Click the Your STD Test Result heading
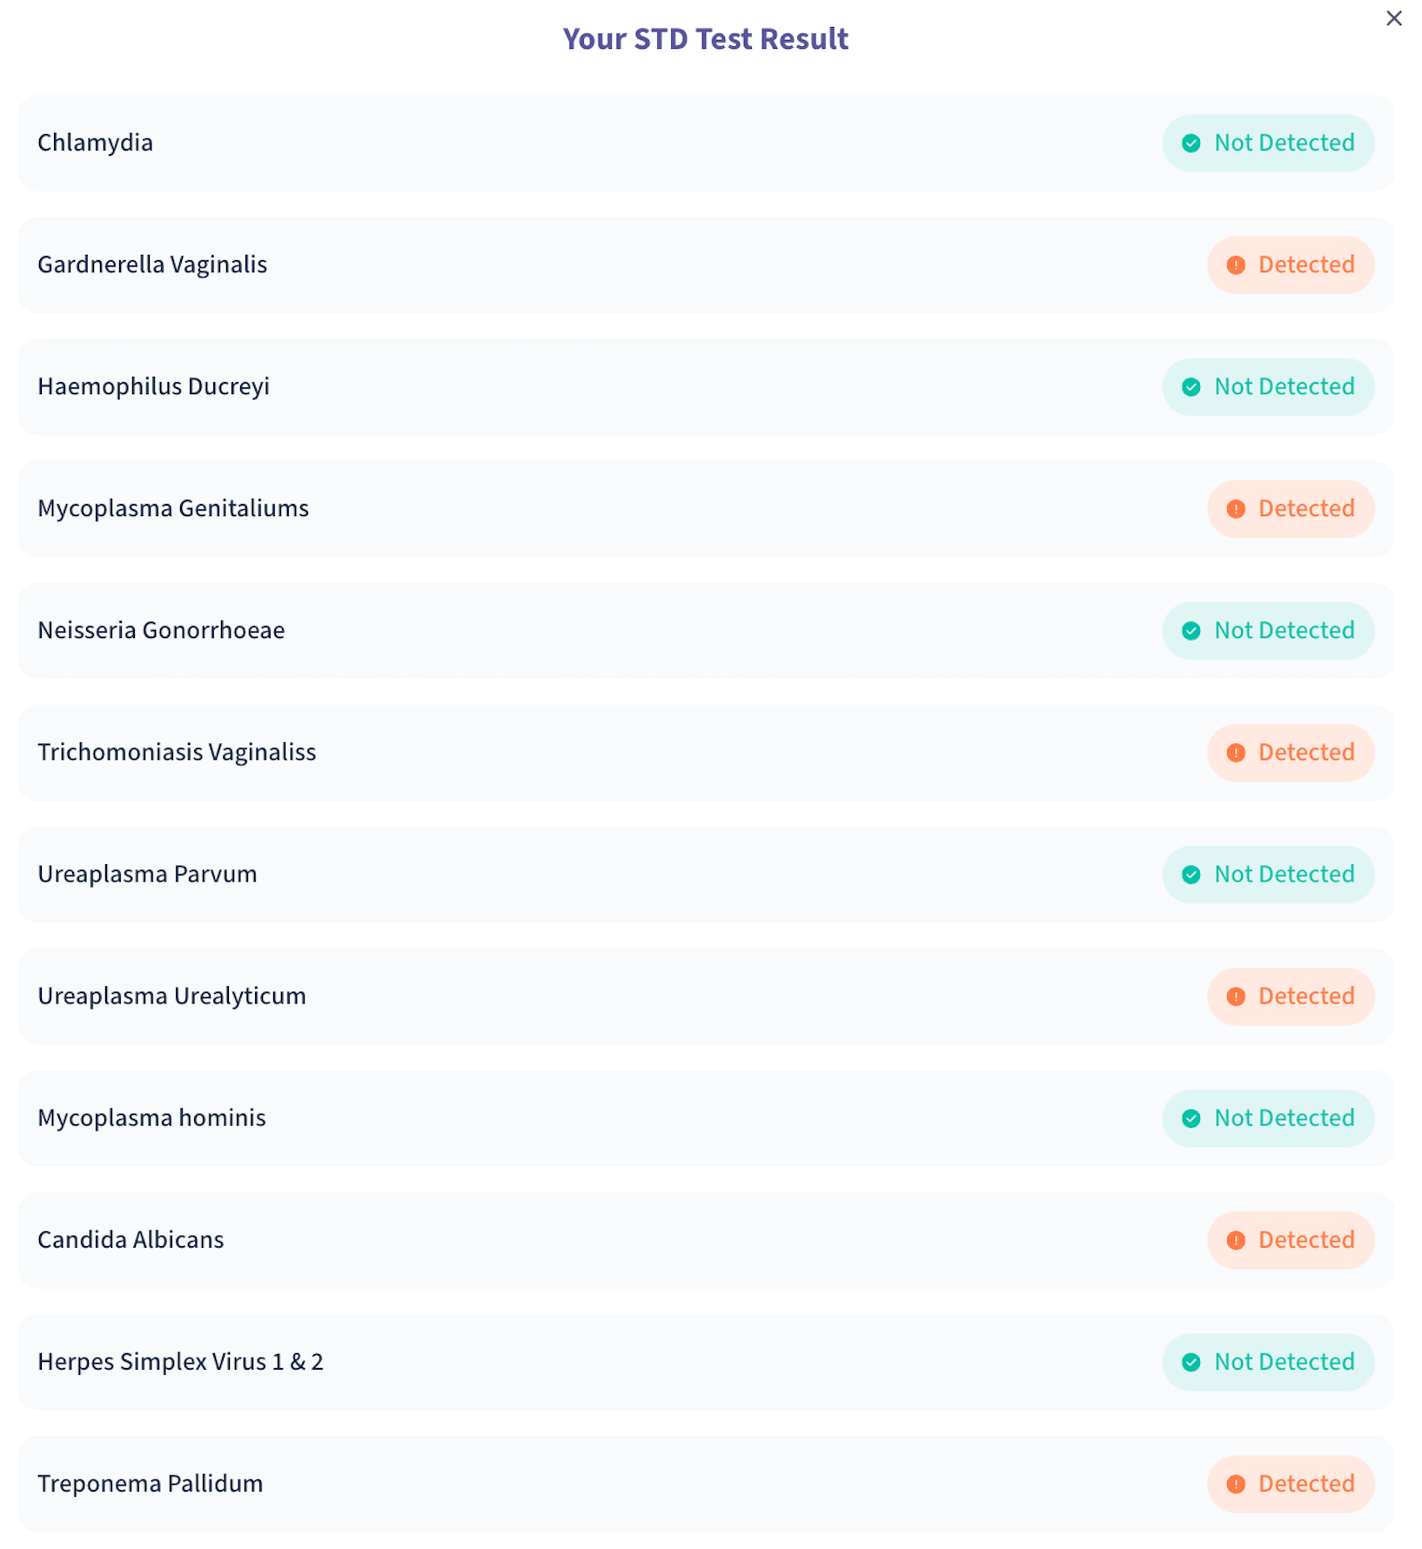 pos(705,39)
